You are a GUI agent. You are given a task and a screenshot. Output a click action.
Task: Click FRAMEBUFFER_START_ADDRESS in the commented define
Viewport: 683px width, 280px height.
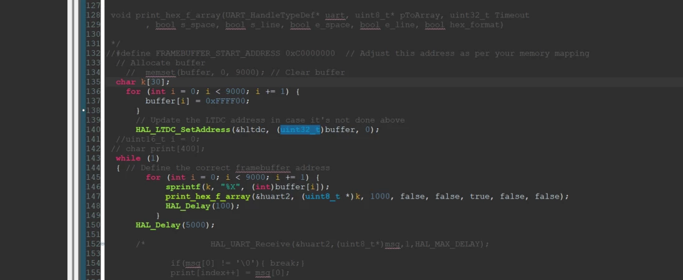pos(218,54)
